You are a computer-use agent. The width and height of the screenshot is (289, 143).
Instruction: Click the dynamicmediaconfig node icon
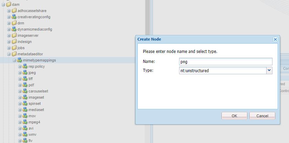point(14,29)
